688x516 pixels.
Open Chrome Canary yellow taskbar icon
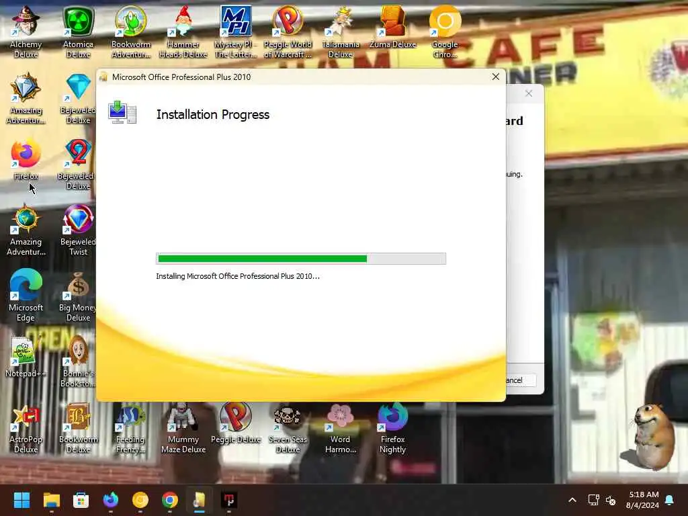[140, 500]
